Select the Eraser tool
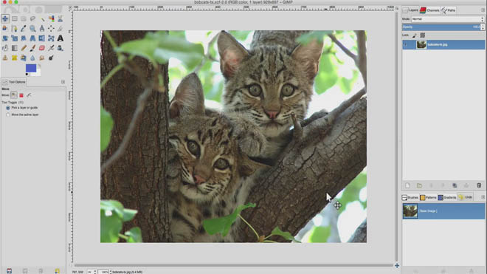The width and height of the screenshot is (487, 274). (41, 48)
